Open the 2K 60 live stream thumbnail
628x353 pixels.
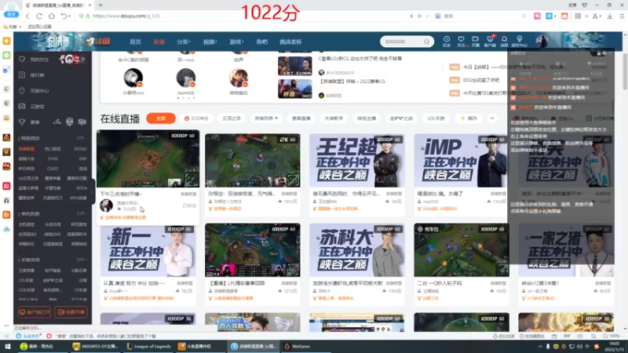pos(252,161)
